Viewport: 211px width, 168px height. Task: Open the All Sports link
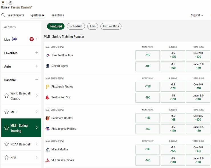point(10,27)
